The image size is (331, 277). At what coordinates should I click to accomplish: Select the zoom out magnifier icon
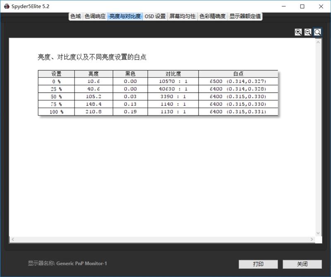pos(307,32)
